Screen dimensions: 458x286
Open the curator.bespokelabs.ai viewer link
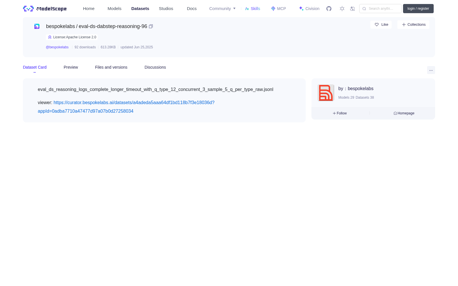pyautogui.click(x=126, y=107)
